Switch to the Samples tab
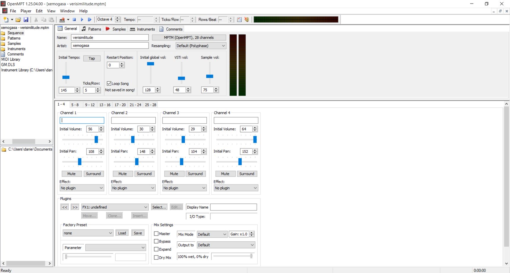The height and width of the screenshot is (273, 510). coord(116,29)
